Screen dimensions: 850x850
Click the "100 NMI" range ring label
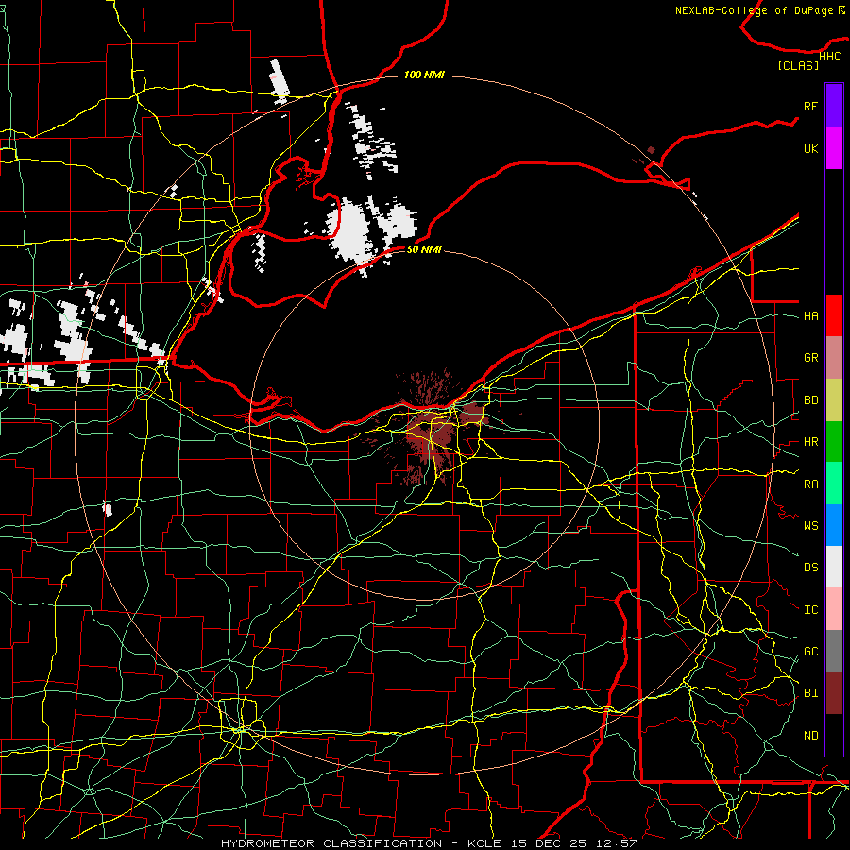pos(424,75)
